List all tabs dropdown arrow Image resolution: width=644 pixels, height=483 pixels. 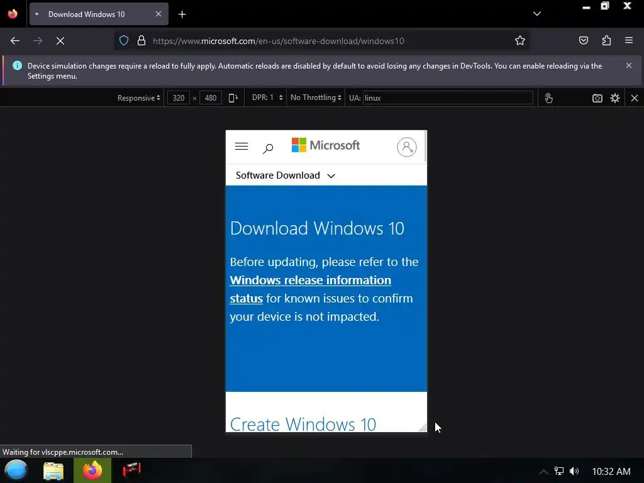(x=537, y=14)
